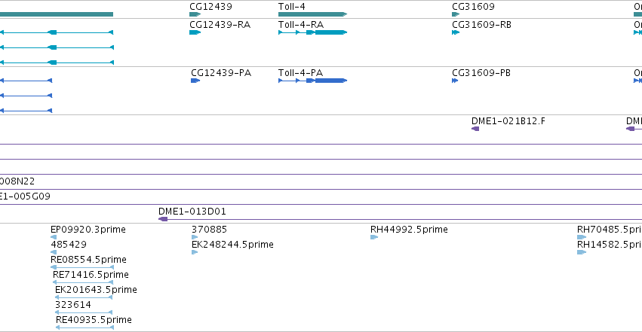The height and width of the screenshot is (332, 642).
Task: Click the RE08554.5prime EST label
Action: point(88,259)
